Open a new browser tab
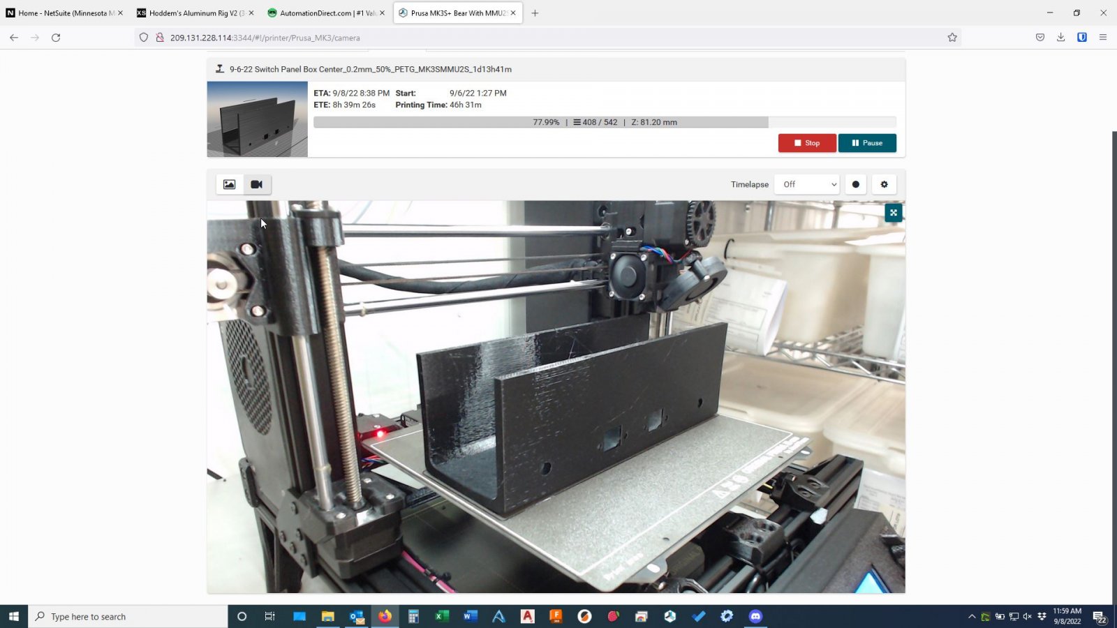This screenshot has height=628, width=1117. (x=535, y=13)
